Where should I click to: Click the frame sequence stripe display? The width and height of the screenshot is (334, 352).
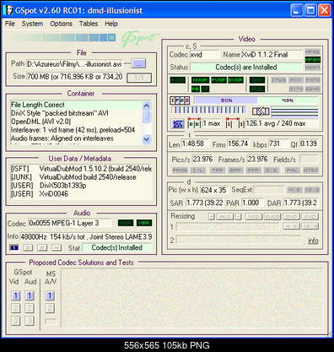pos(208,110)
